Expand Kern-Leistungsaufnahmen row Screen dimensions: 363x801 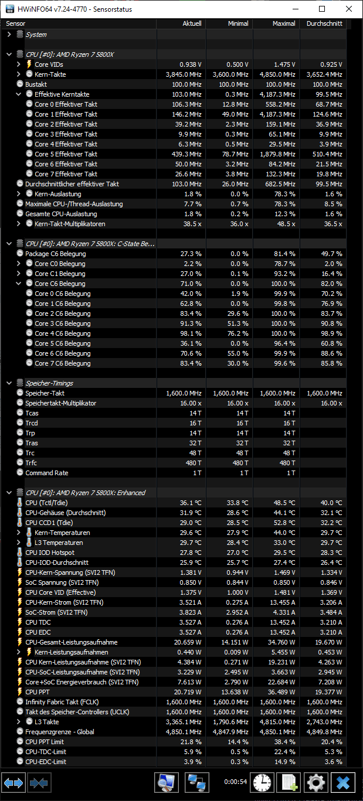pyautogui.click(x=19, y=652)
